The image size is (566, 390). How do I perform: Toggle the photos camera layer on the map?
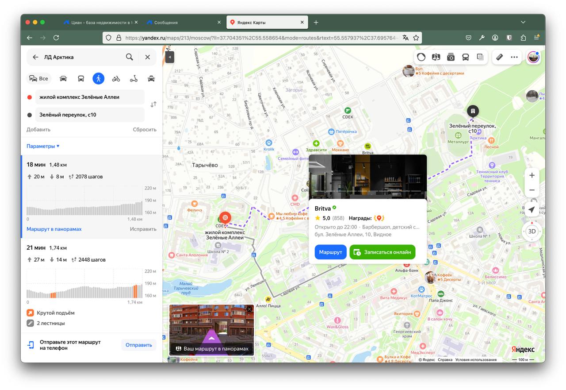pyautogui.click(x=451, y=57)
